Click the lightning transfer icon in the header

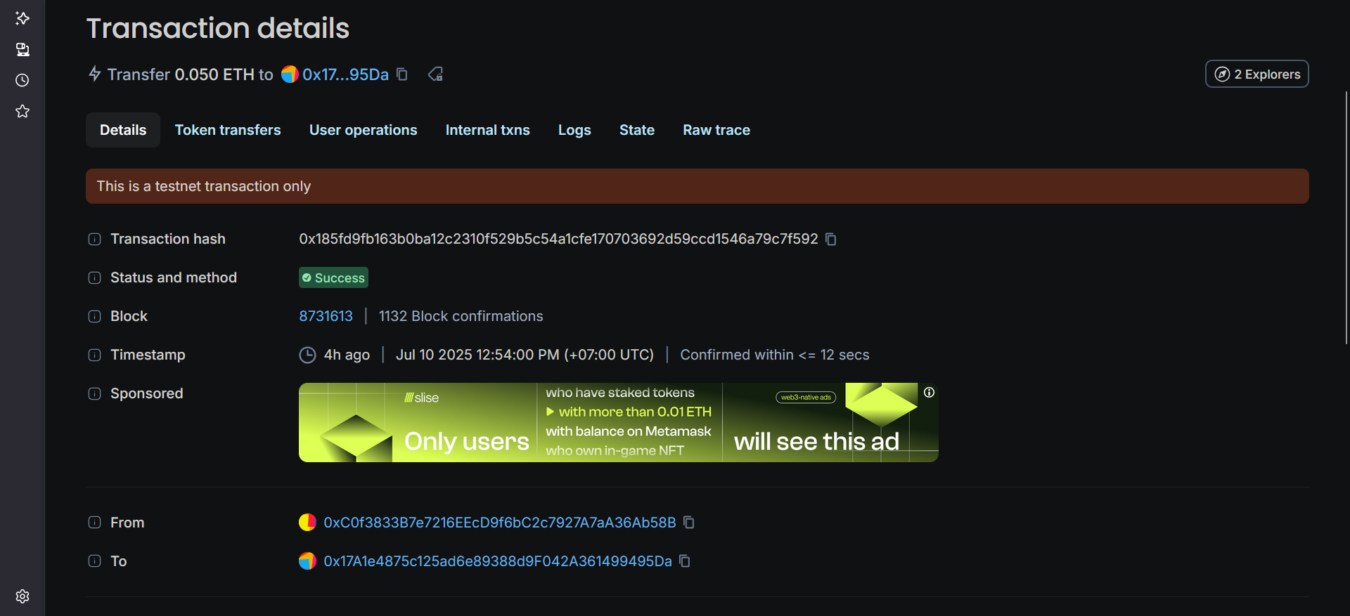95,74
